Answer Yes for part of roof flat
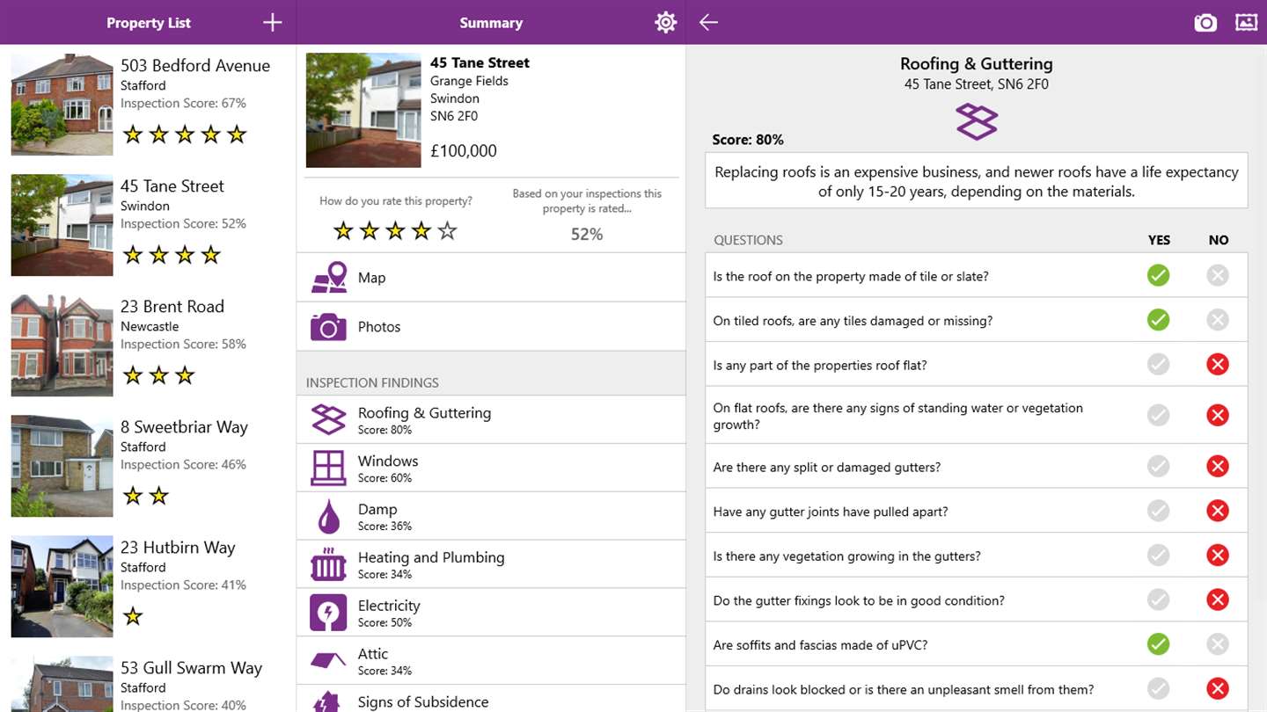 [x=1158, y=365]
